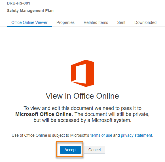Click the View in Office Online heading

82,96
